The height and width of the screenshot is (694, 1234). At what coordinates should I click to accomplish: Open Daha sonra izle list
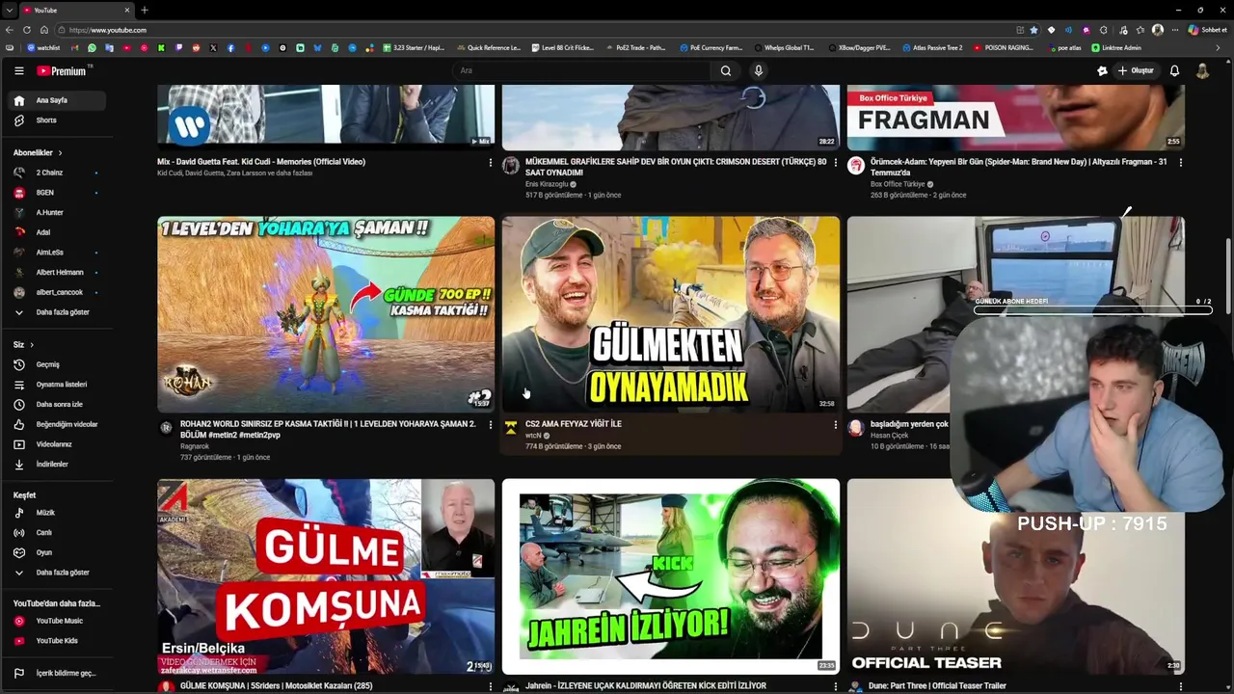[x=58, y=405]
